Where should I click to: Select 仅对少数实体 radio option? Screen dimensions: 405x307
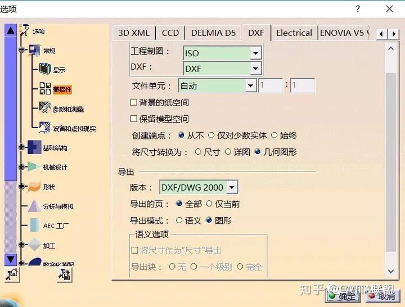pos(211,135)
